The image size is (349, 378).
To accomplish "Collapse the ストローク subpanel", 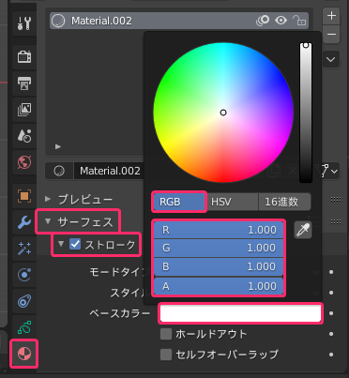I will point(61,244).
